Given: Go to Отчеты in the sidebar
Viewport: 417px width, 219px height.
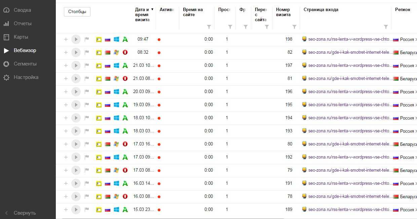Looking at the screenshot, I should tap(23, 24).
